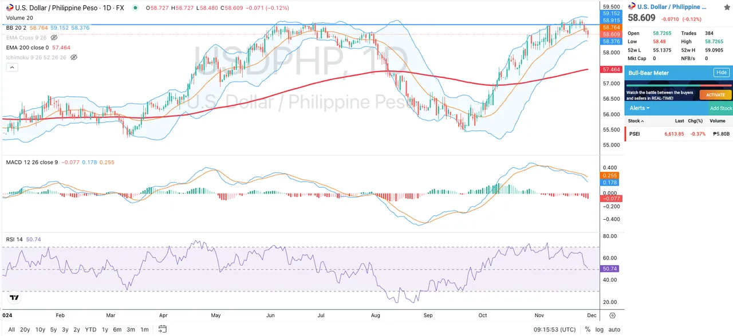The width and height of the screenshot is (733, 336).
Task: Click the purple RSI 50.74 value label
Action: click(609, 268)
